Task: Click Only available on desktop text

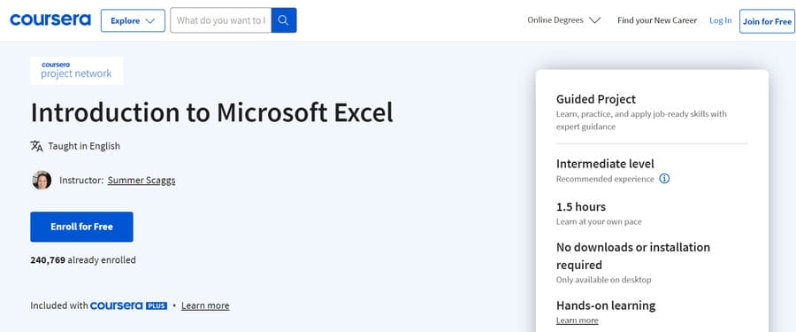Action: click(603, 280)
